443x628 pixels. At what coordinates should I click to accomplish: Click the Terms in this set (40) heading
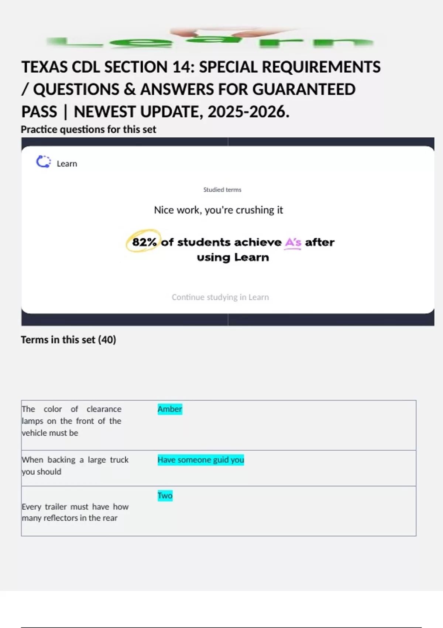[68, 340]
